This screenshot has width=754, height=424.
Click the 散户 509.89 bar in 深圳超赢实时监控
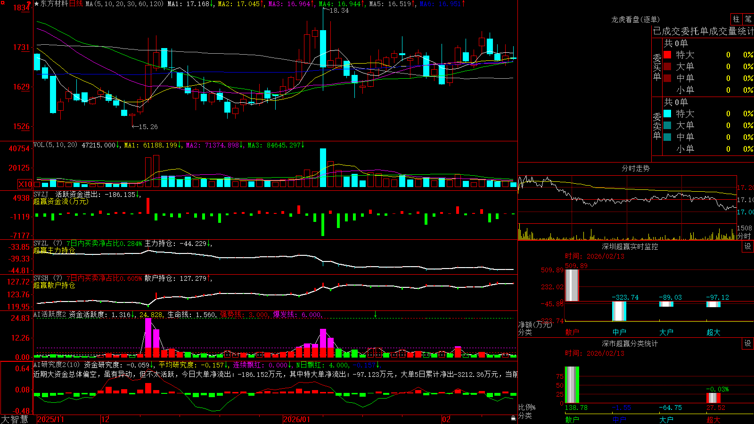coord(572,285)
